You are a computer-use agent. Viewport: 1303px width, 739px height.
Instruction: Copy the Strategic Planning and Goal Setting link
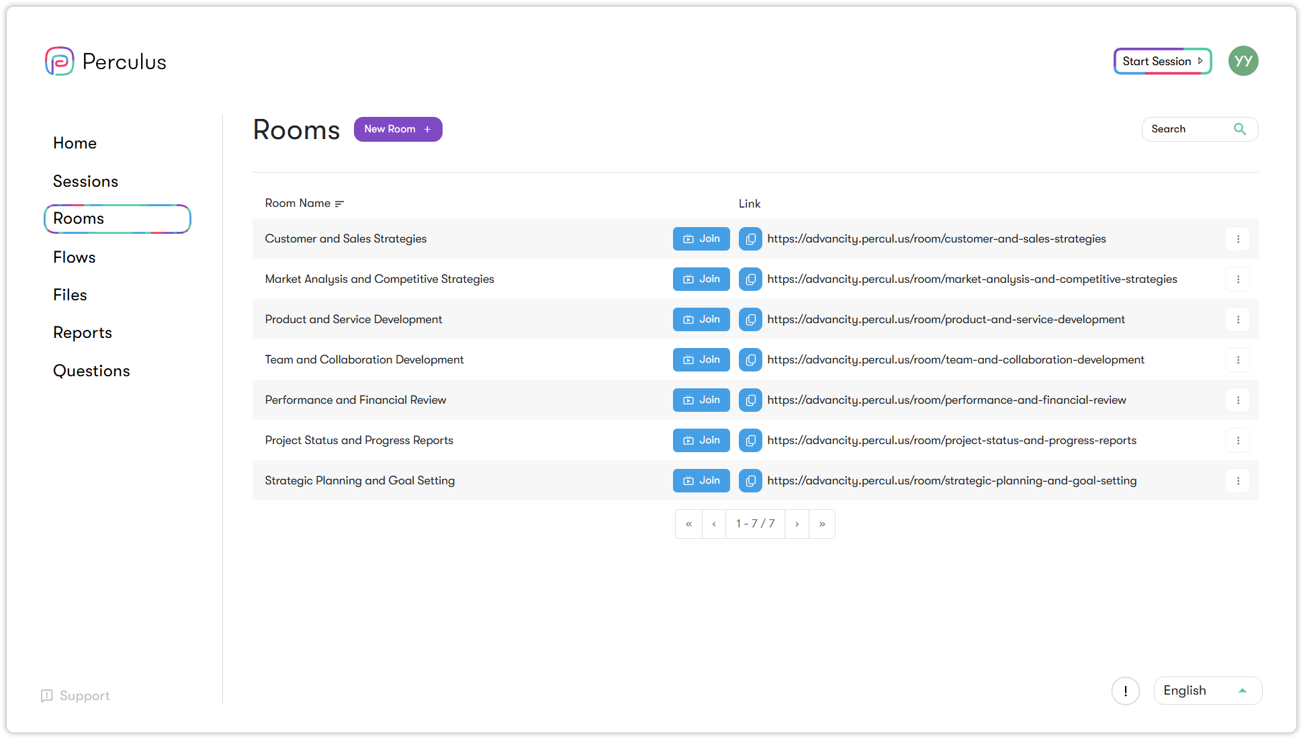click(750, 481)
